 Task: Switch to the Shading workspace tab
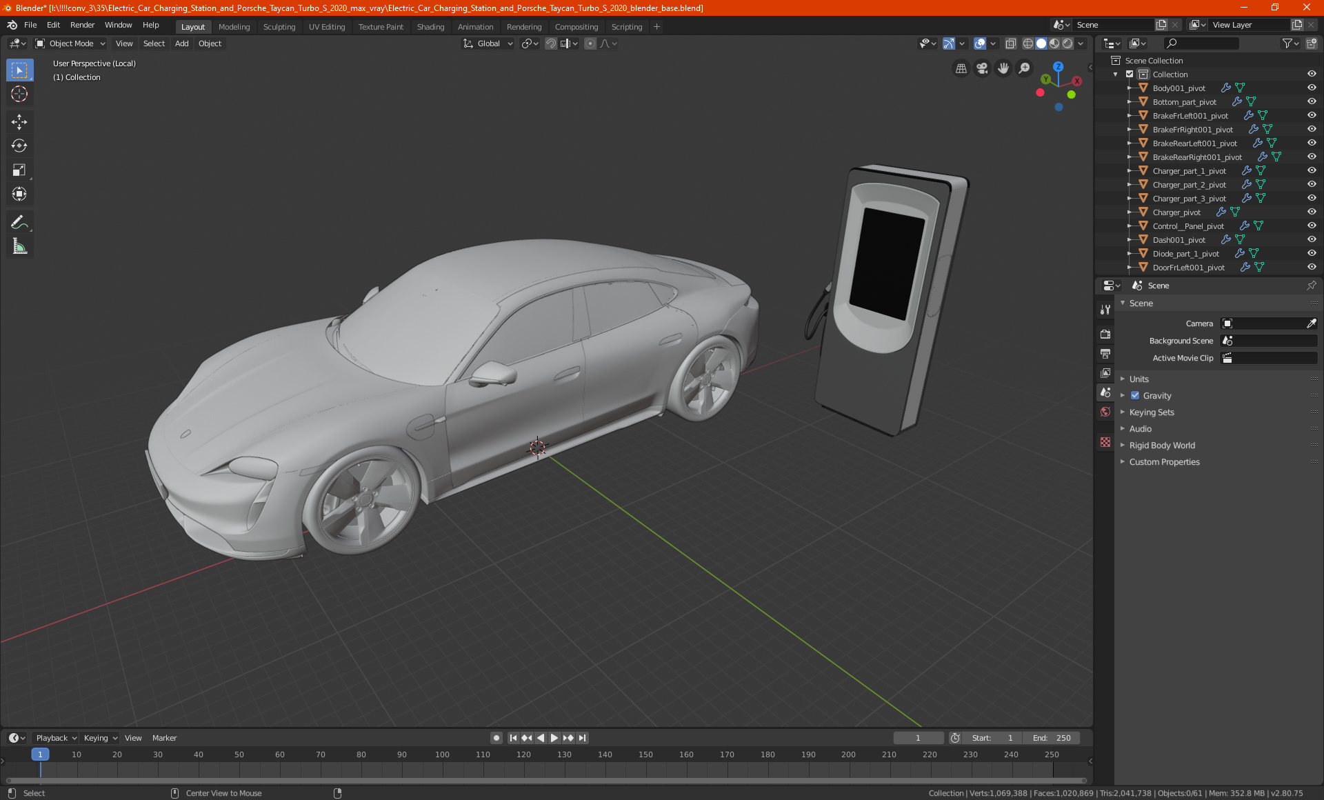430,27
